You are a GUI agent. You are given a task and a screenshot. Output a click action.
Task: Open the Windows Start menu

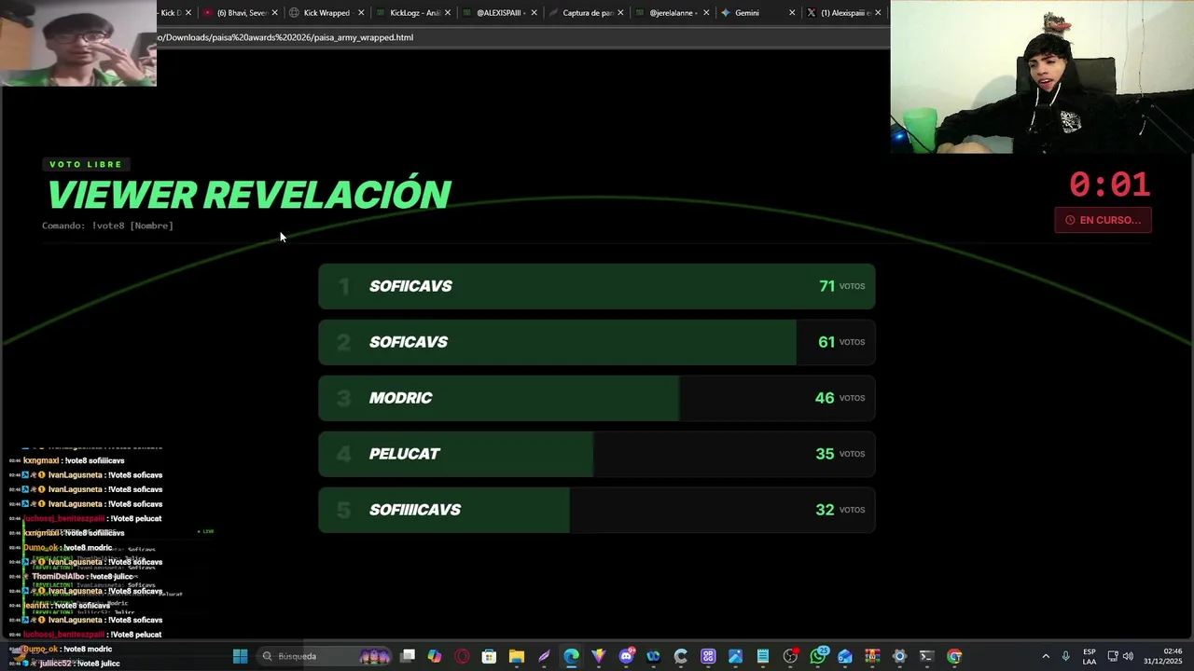click(x=240, y=656)
